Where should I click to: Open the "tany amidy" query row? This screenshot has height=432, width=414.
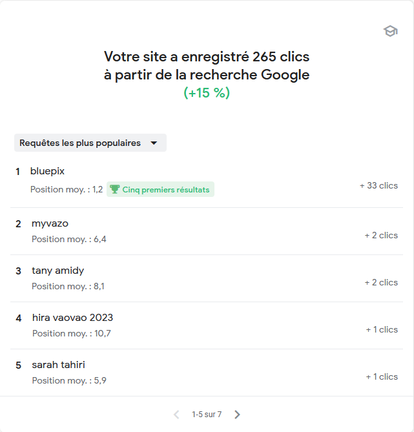tap(57, 271)
